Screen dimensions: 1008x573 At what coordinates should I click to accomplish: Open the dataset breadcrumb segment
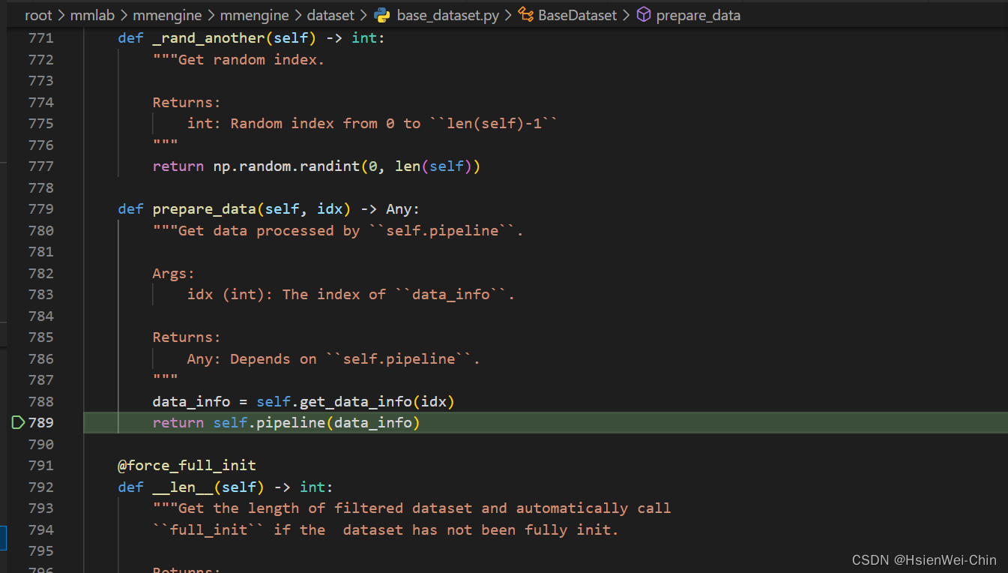331,15
